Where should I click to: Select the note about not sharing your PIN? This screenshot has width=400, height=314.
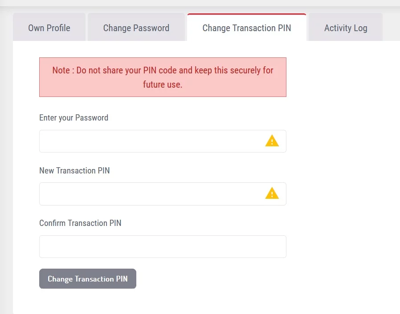(x=163, y=77)
